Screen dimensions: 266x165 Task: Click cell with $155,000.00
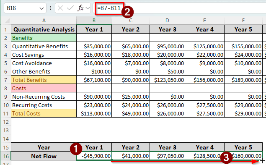(243, 46)
